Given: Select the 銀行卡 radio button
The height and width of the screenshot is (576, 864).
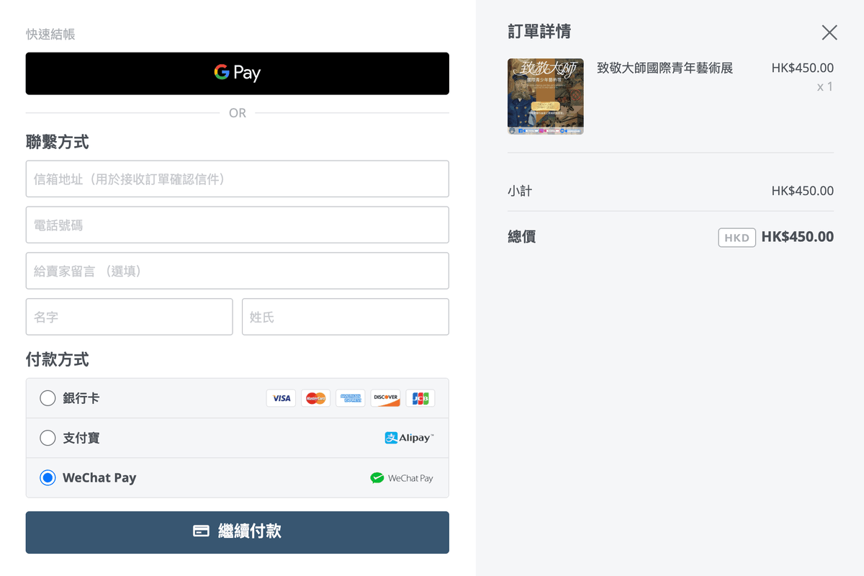Looking at the screenshot, I should [x=48, y=398].
